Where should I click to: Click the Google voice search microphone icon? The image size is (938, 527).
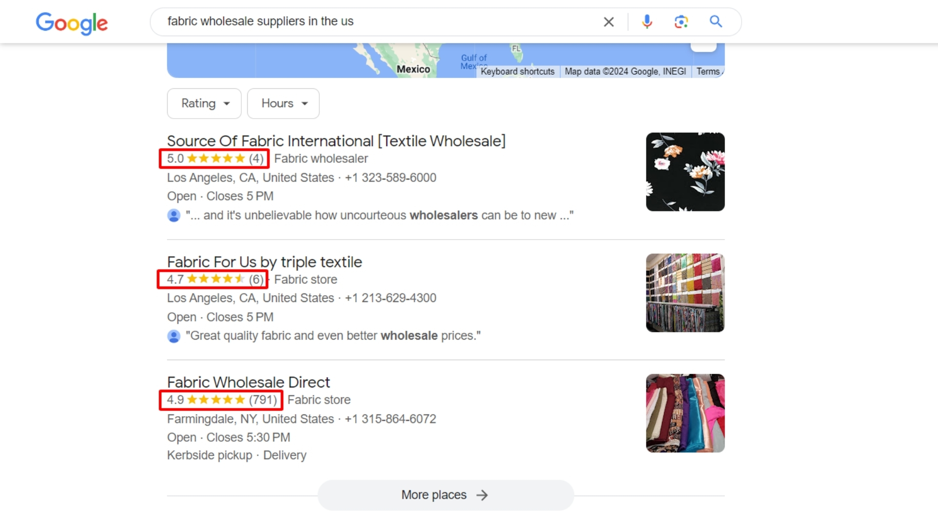tap(646, 21)
